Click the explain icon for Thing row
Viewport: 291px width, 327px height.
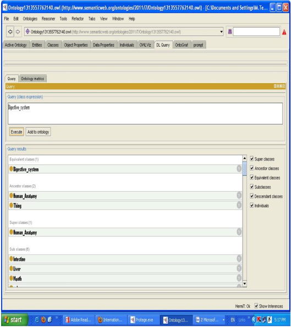(239, 205)
